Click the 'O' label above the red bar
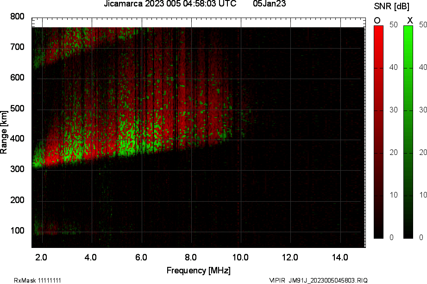The width and height of the screenshot is (427, 284). pyautogui.click(x=377, y=20)
